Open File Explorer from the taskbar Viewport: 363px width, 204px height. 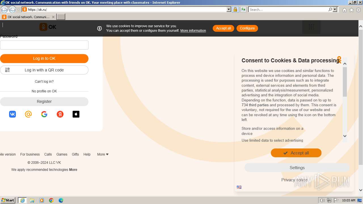32,200
